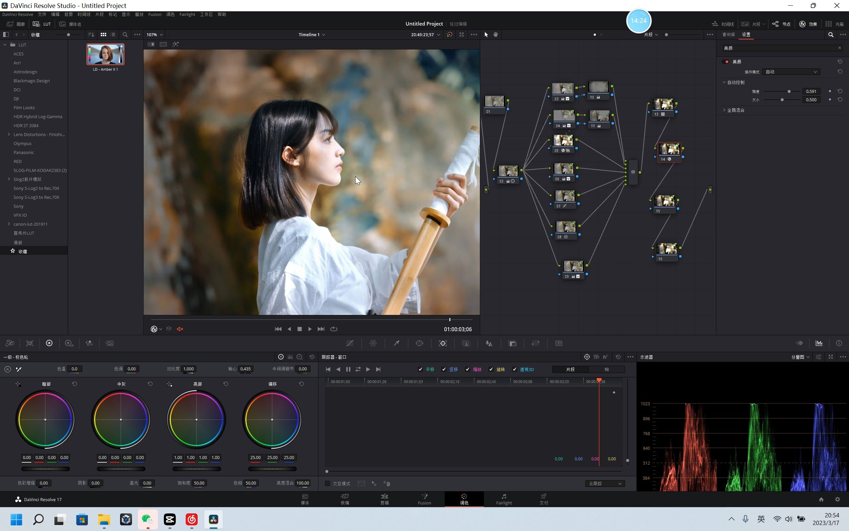Enable the 交互模式 checkbox
The height and width of the screenshot is (531, 849).
point(327,484)
